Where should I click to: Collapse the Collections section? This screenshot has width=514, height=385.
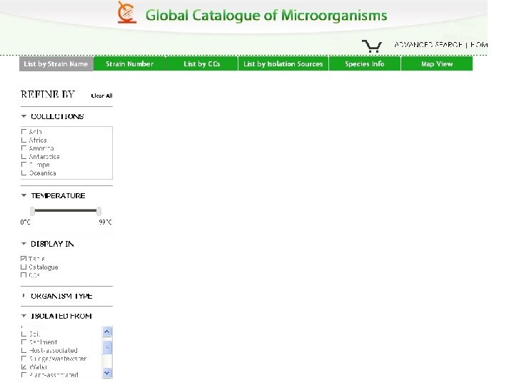tap(24, 116)
